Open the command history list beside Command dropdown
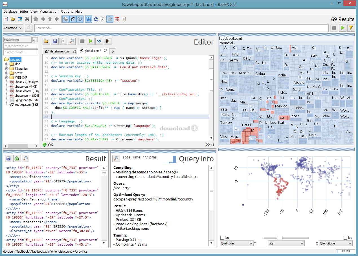 point(28,28)
